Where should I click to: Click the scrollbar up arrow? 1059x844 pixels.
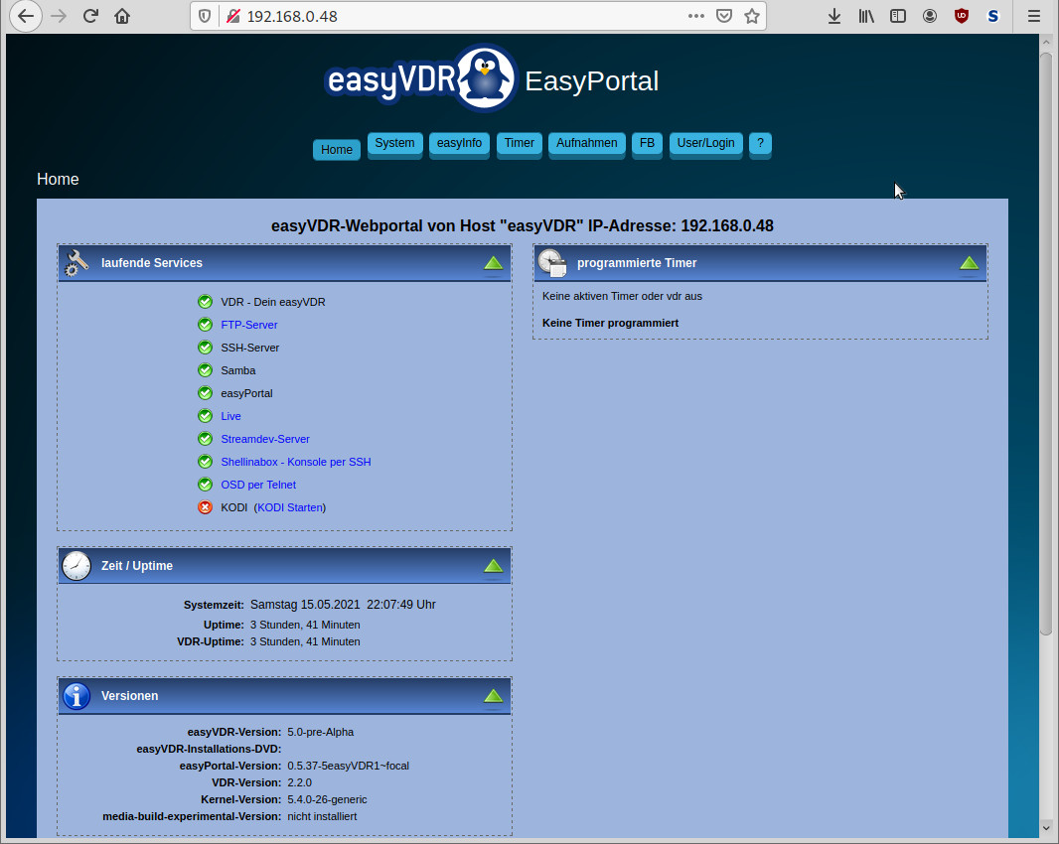click(1046, 41)
